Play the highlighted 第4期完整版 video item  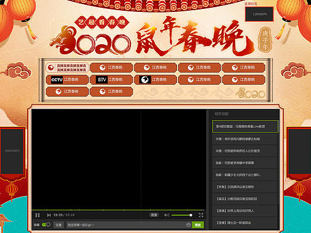point(245,127)
